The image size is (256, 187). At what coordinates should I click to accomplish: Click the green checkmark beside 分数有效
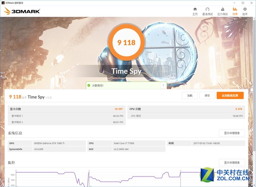click(89, 86)
